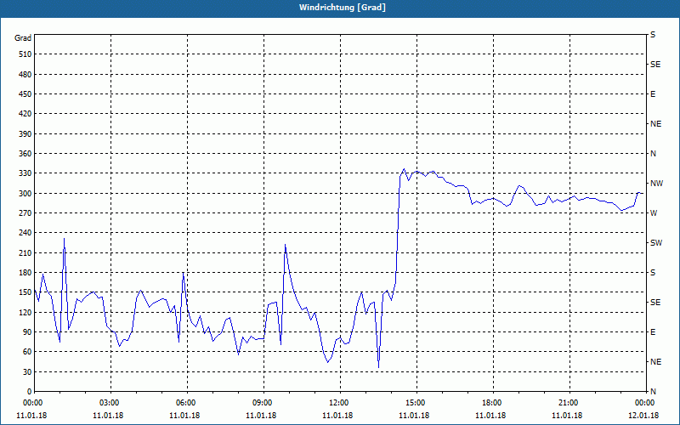Viewport: 680px width, 425px height.
Task: Select the 450 y-axis value
Action: pos(25,94)
